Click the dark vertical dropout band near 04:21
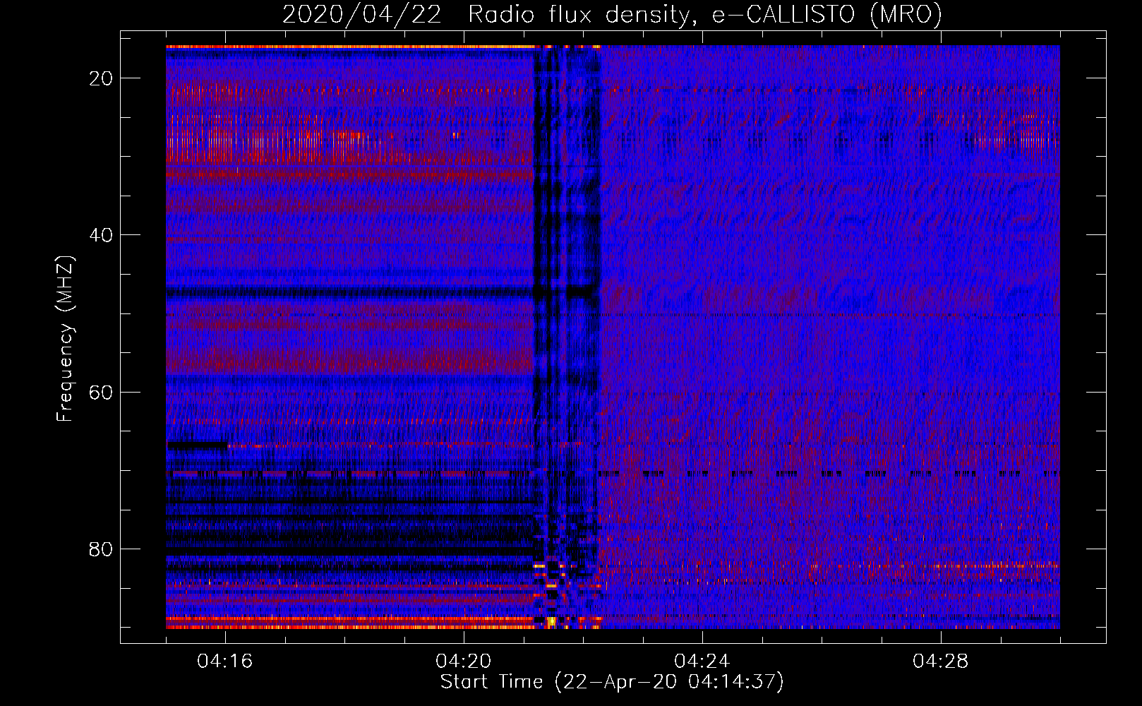Viewport: 1142px width, 706px height. coord(566,337)
